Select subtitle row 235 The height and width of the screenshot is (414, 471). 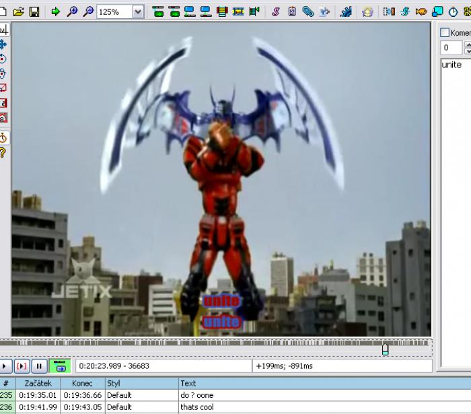[x=235, y=395]
